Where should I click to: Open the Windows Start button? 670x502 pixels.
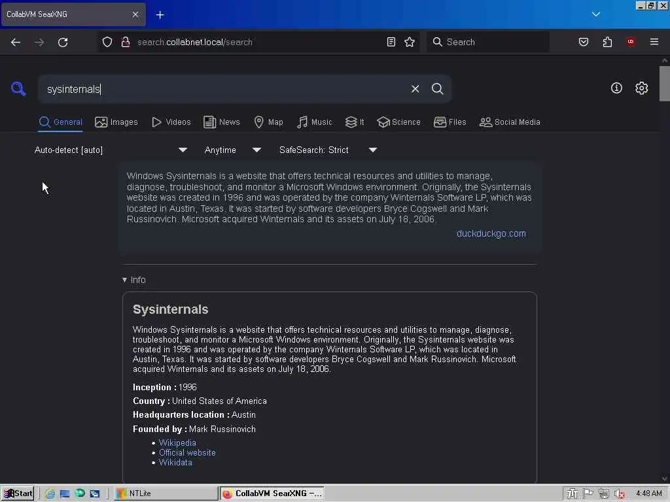pyautogui.click(x=18, y=494)
